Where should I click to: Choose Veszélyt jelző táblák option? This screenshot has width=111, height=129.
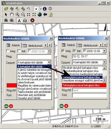(34, 98)
